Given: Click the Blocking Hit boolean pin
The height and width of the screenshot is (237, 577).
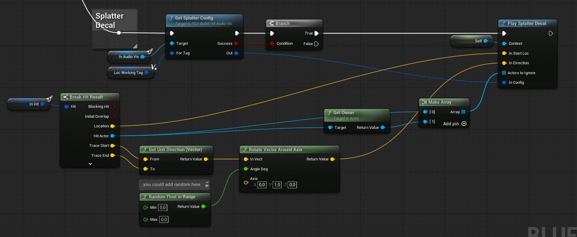Looking at the screenshot, I should tap(112, 107).
